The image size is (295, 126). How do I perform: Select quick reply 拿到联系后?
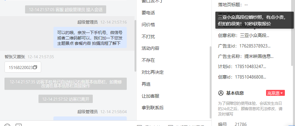(x=153, y=108)
